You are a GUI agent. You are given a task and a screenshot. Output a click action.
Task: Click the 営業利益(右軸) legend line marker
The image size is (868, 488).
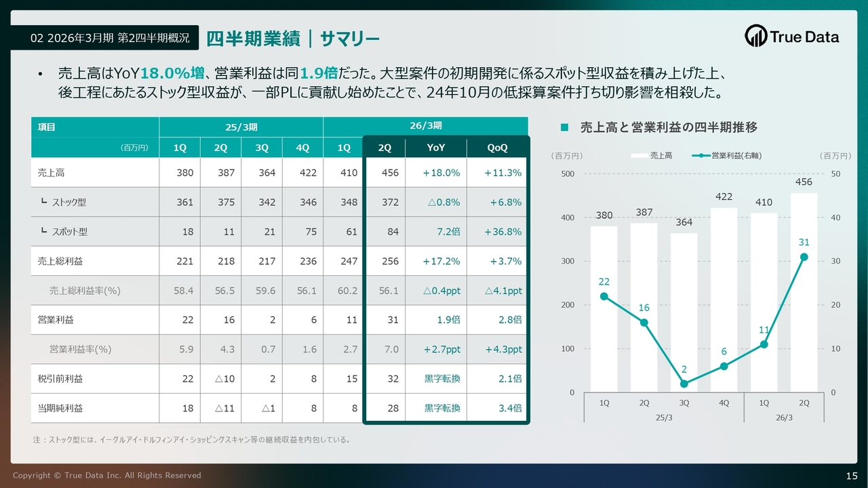700,156
